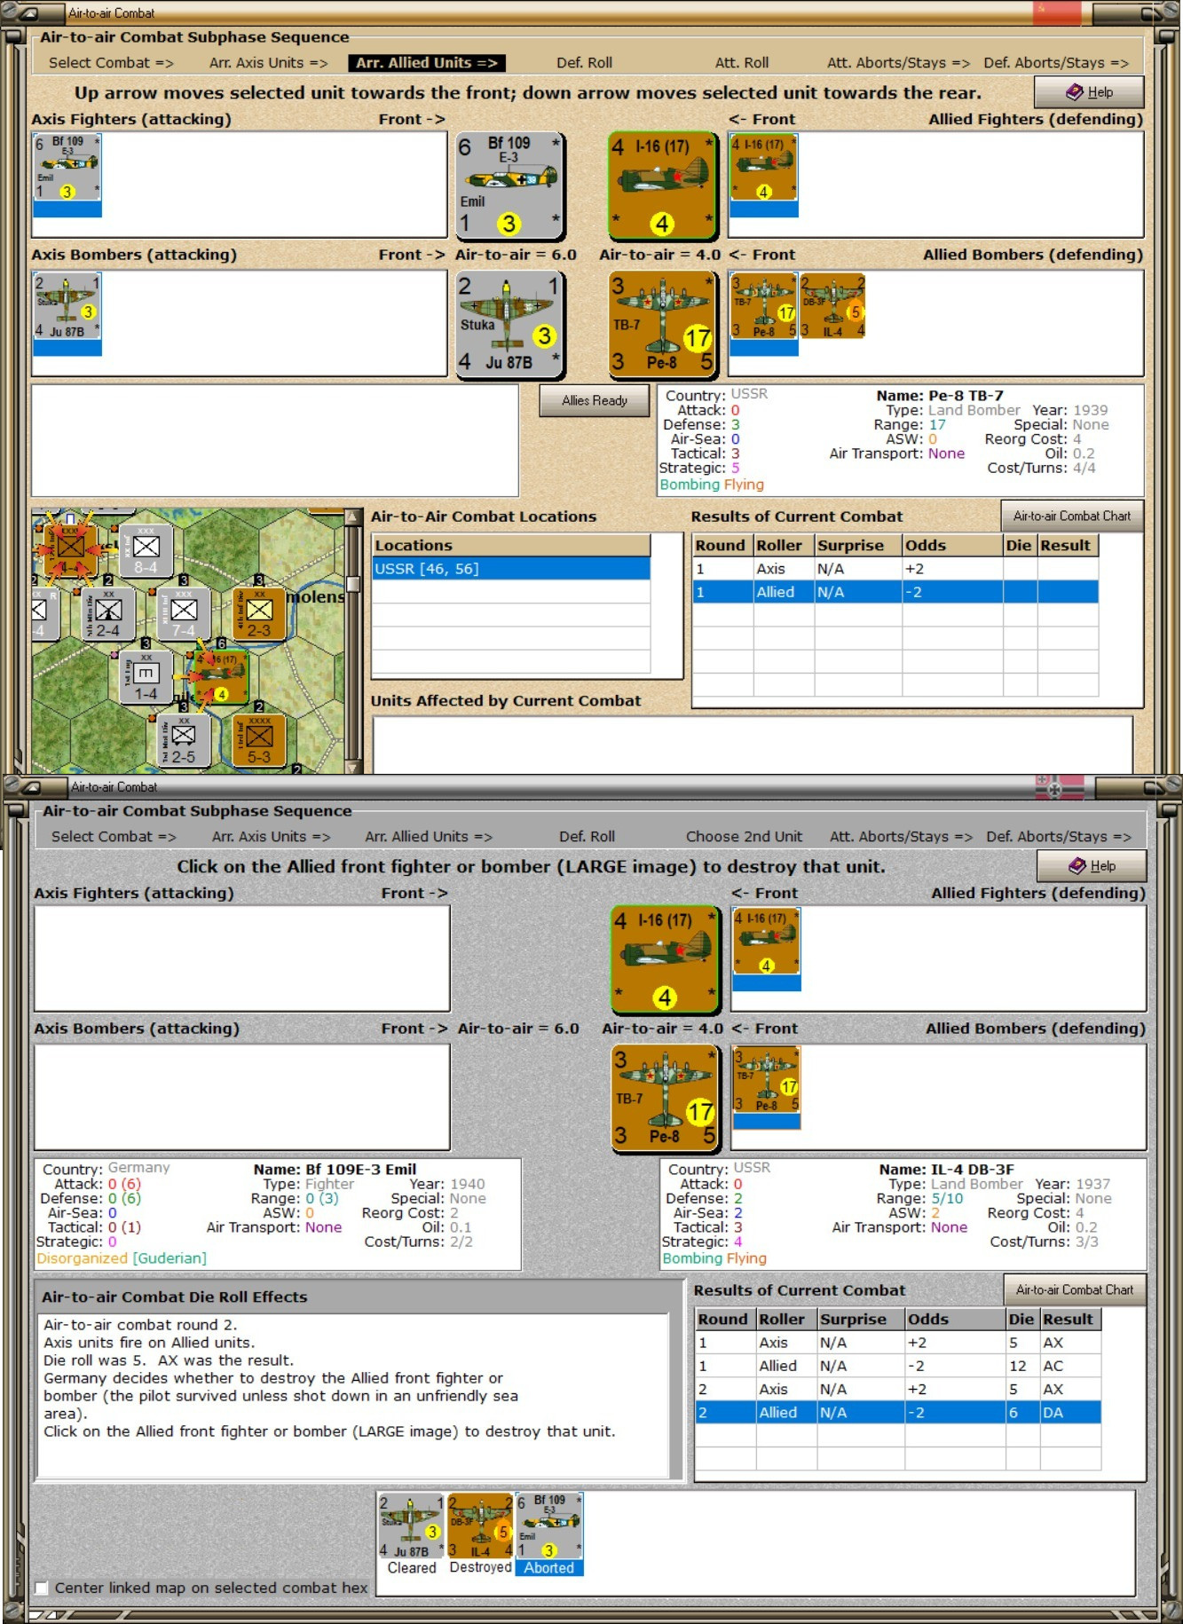Destroy large I-16 front fighter in lower window
This screenshot has width=1183, height=1624.
[x=665, y=959]
